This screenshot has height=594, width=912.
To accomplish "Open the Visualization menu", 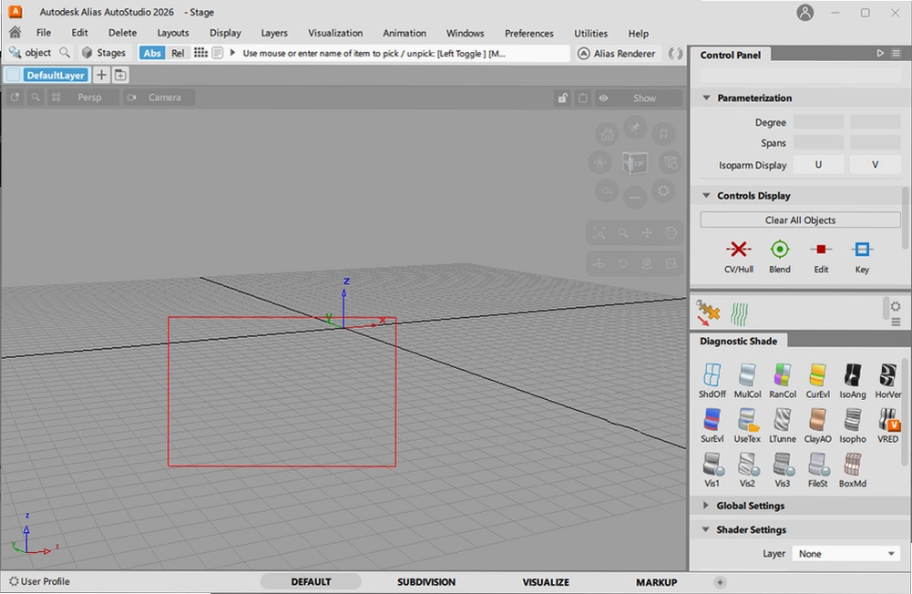I will [x=335, y=33].
